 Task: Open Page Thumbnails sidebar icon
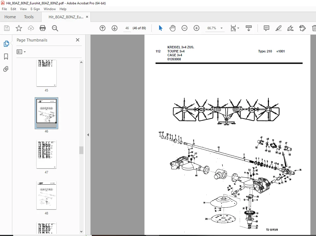tap(6, 44)
